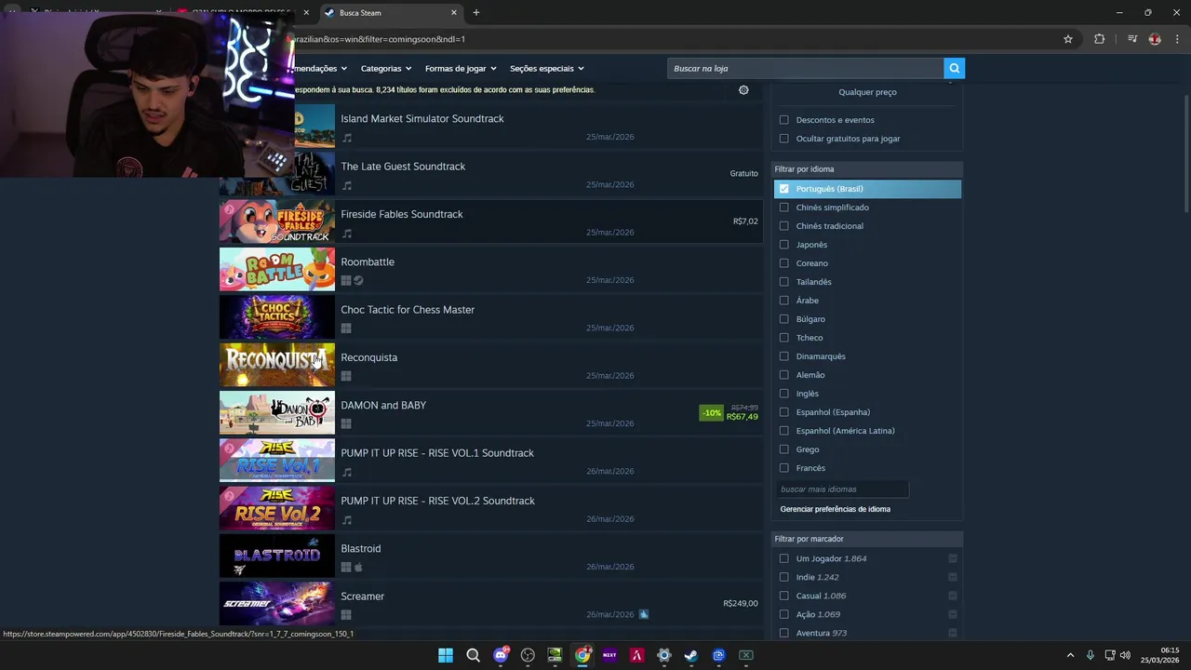
Task: Open OBS Studio from the taskbar
Action: click(x=528, y=655)
